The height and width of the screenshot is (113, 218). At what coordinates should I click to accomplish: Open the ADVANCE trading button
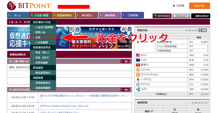[x=162, y=16]
